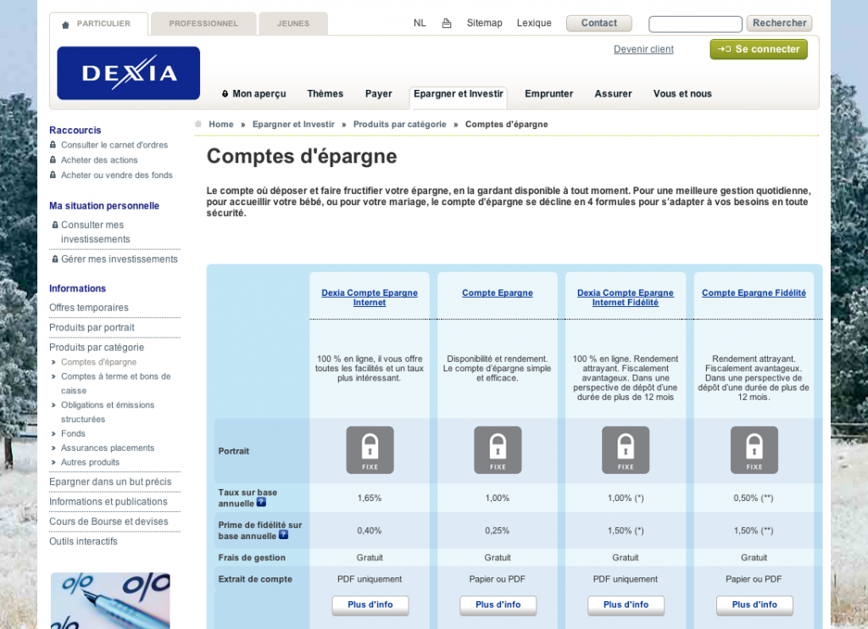Go to Home in breadcrumb
The image size is (868, 629).
click(x=221, y=124)
